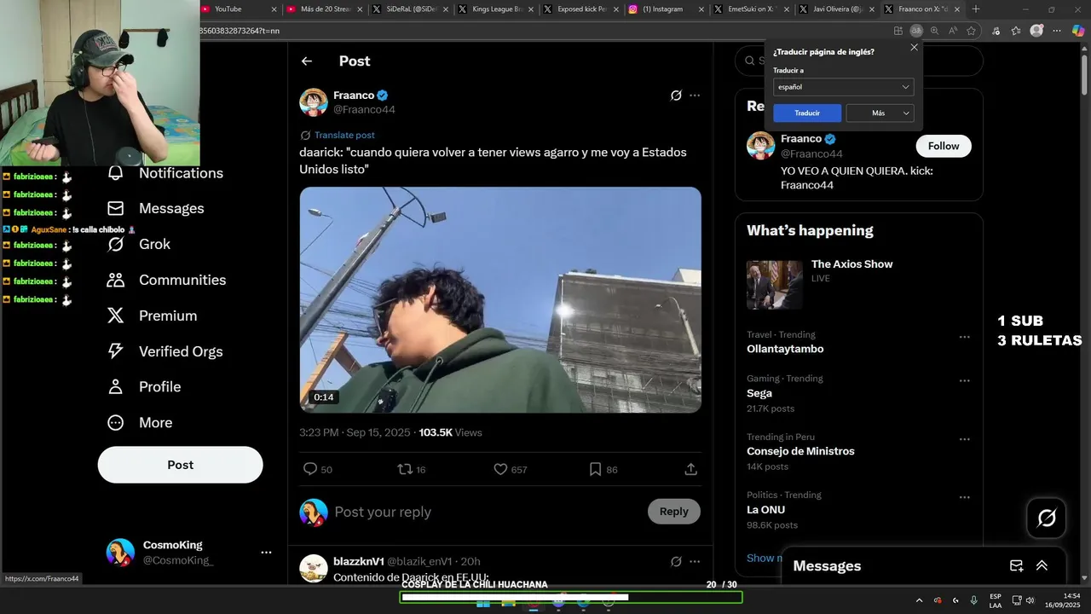
Task: Open the options dots beside Sega
Action: point(964,381)
